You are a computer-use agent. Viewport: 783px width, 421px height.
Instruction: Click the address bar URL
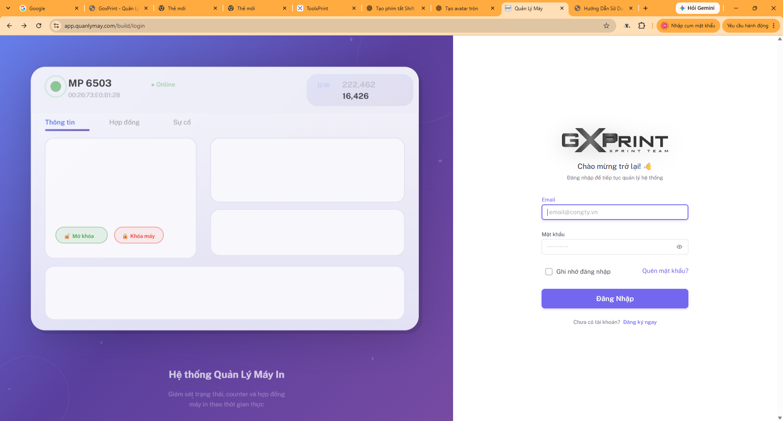click(x=104, y=26)
